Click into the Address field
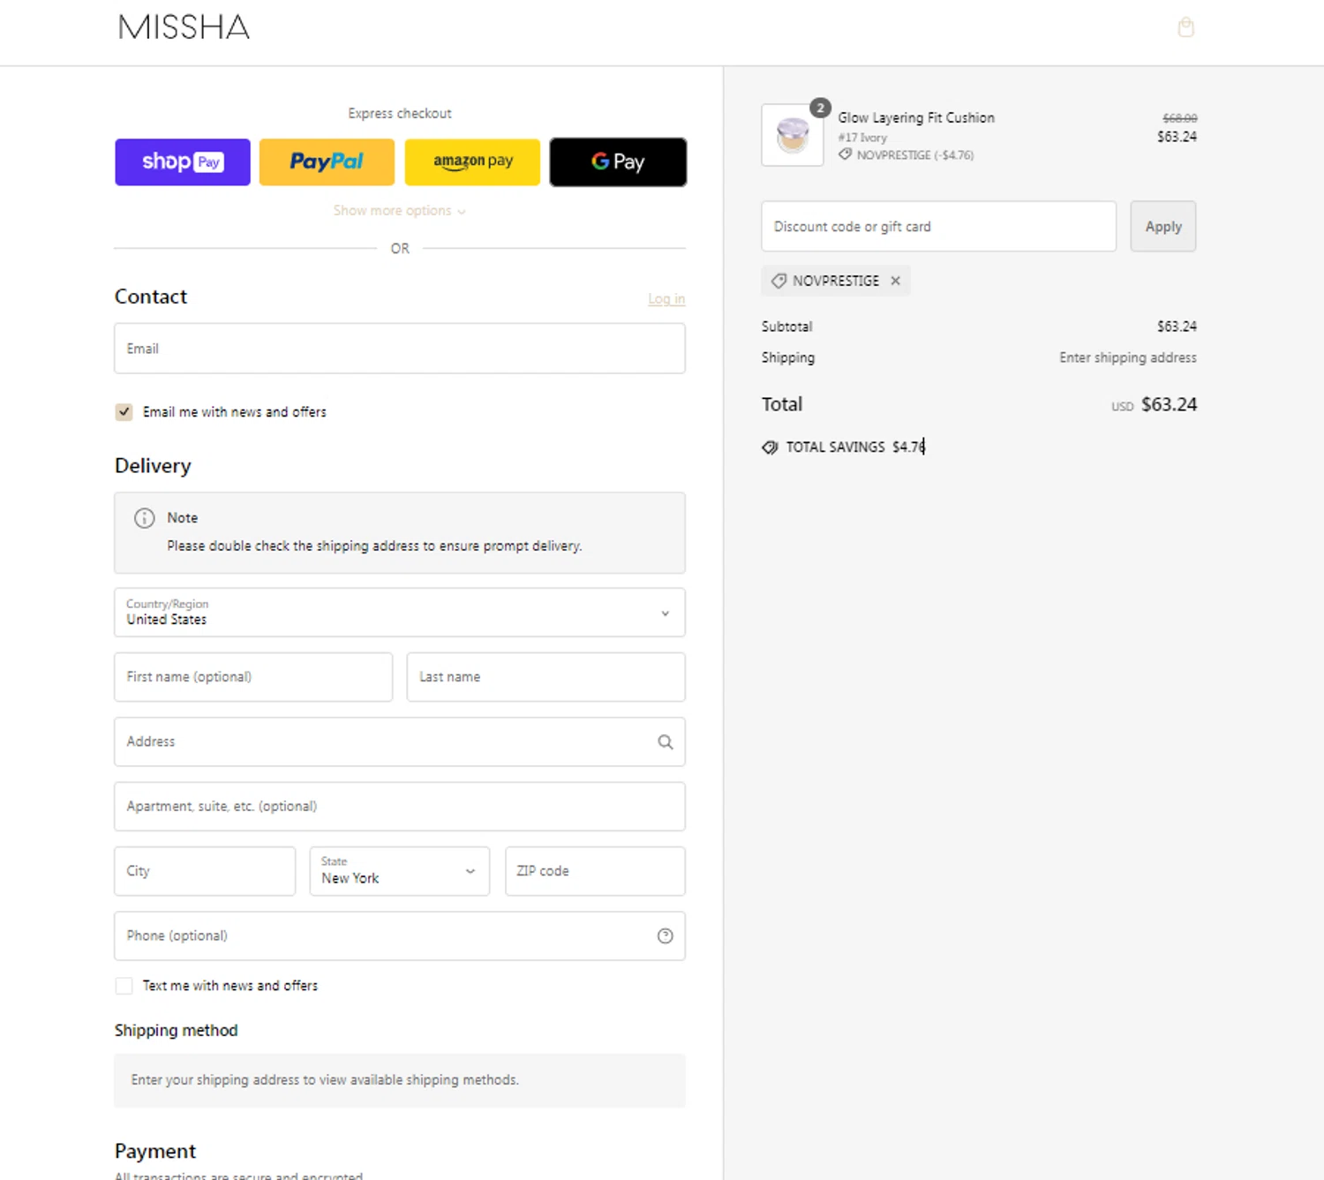Viewport: 1324px width, 1180px height. click(x=400, y=741)
